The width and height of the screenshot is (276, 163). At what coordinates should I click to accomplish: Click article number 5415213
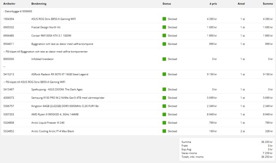pos(9,74)
